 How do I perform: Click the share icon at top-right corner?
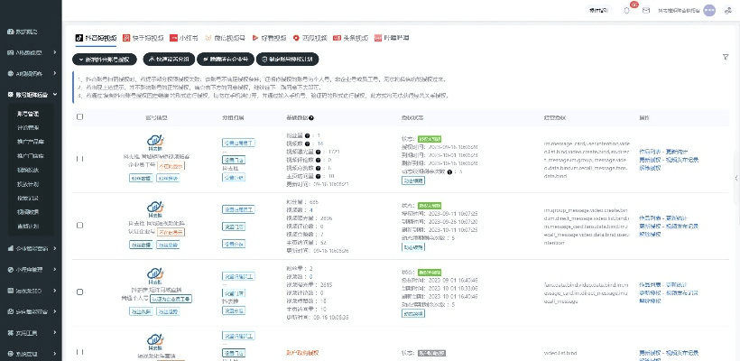(x=729, y=10)
